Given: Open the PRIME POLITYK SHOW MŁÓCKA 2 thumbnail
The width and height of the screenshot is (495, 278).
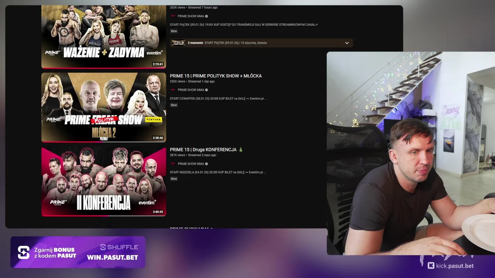Looking at the screenshot, I should click(104, 107).
